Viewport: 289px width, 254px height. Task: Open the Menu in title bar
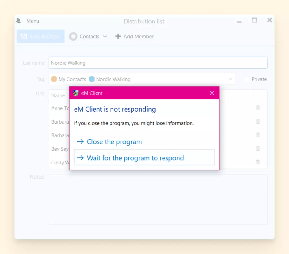(x=33, y=21)
